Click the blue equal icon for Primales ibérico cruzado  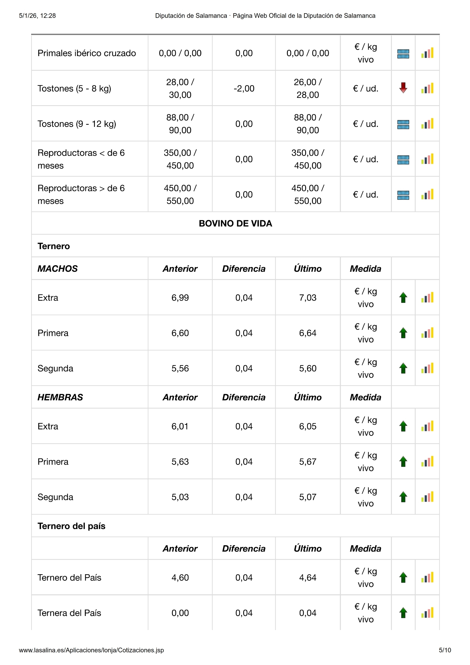[x=403, y=54]
